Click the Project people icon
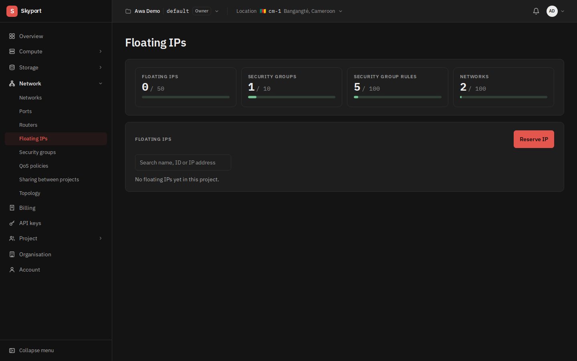Viewport: 577px width, 361px height. [12, 238]
